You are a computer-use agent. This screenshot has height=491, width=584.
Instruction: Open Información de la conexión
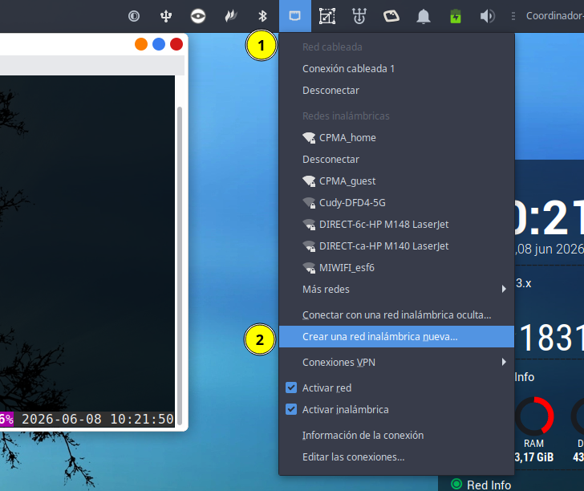point(396,436)
